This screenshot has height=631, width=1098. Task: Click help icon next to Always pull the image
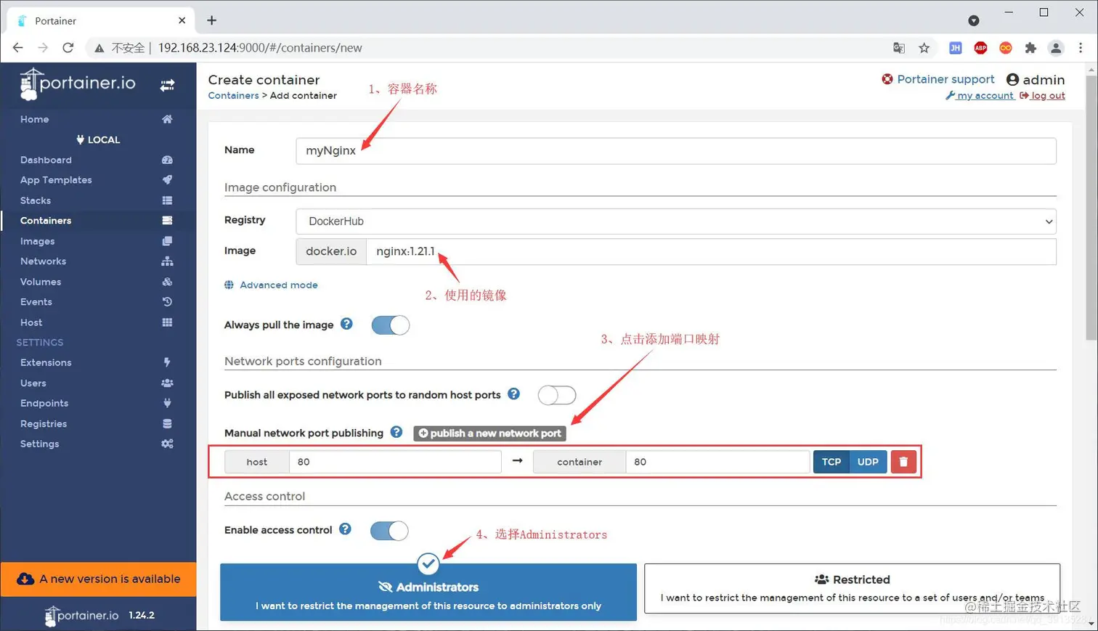(x=346, y=324)
